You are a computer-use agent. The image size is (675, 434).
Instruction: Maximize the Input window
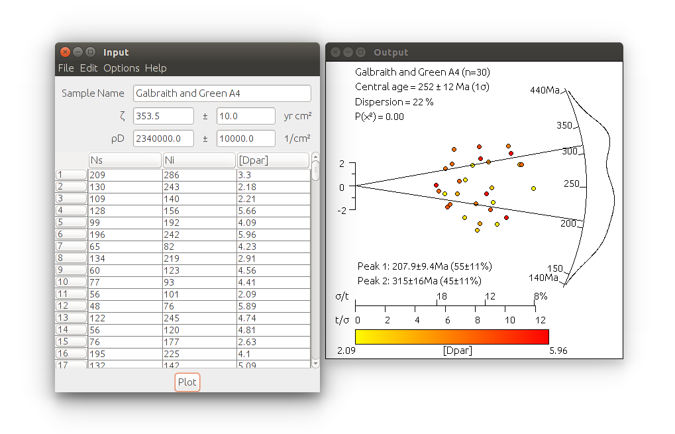coord(89,52)
